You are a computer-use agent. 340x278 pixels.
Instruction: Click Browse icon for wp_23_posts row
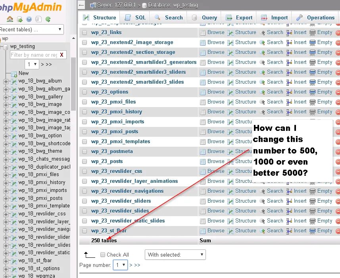pyautogui.click(x=202, y=162)
